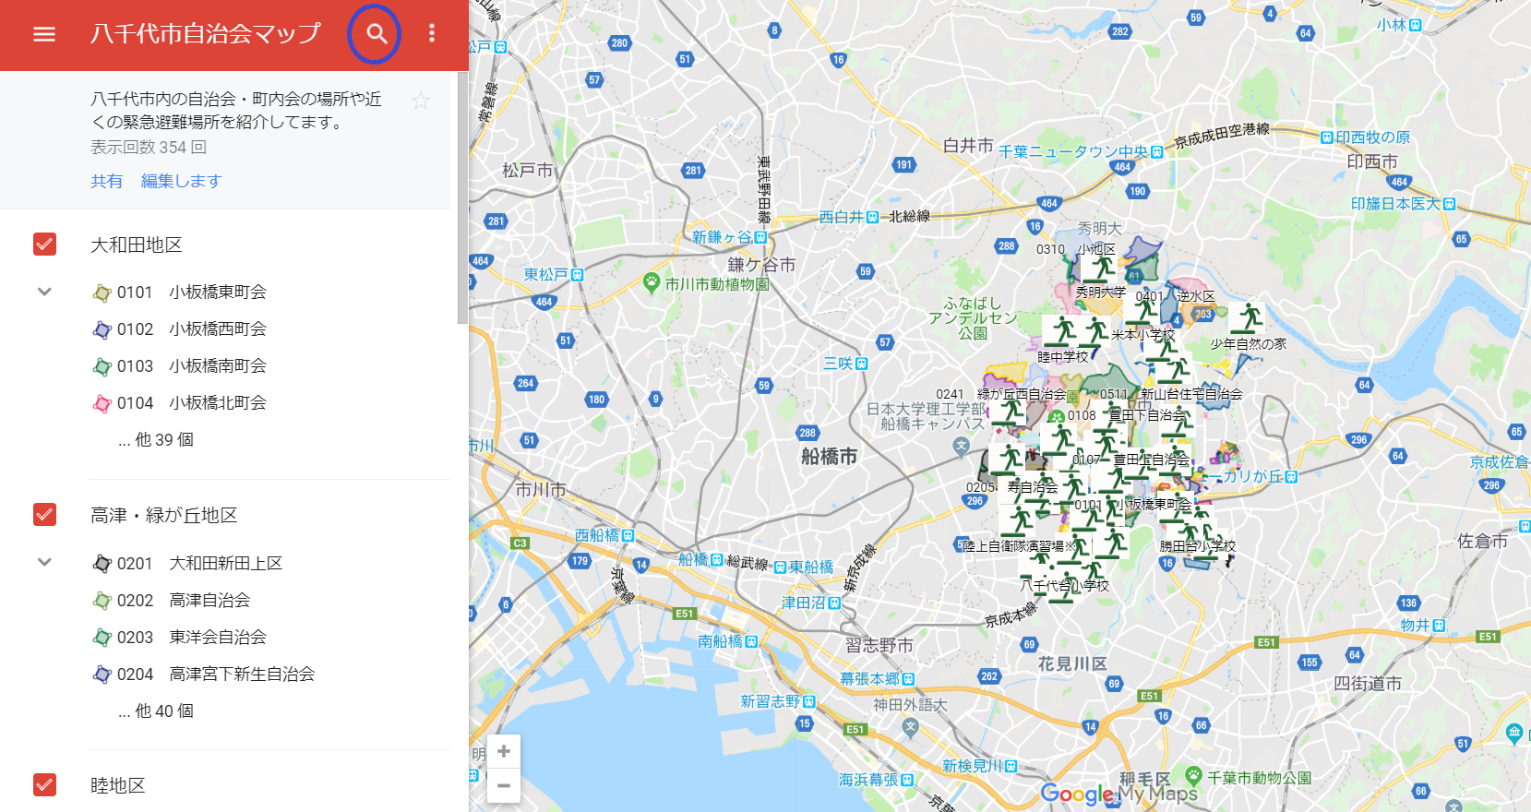
Task: Click the 西船橋 station icon
Action: 628,535
